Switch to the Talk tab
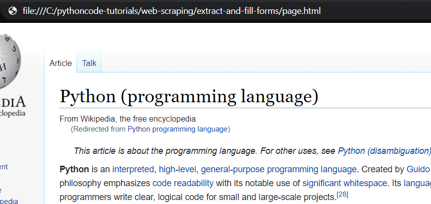Viewport: 431px width, 204px height. pos(89,63)
